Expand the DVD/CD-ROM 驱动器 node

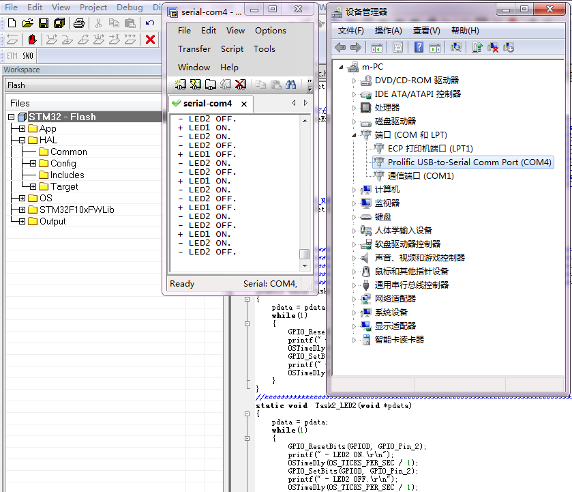click(354, 81)
